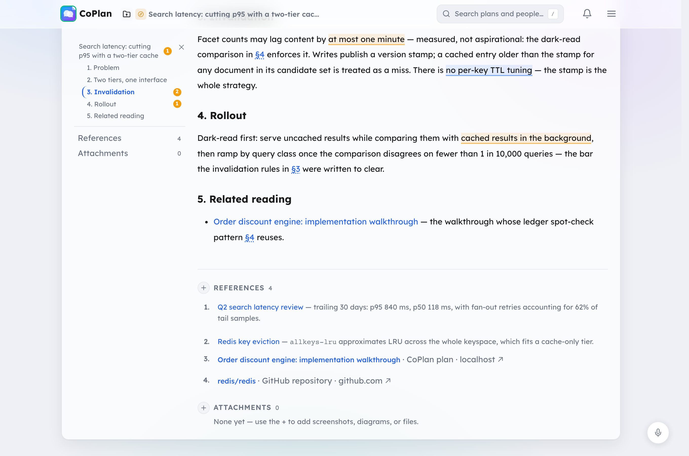This screenshot has width=689, height=456.
Task: Click the 'None yet' attachments hint text
Action: (x=316, y=422)
